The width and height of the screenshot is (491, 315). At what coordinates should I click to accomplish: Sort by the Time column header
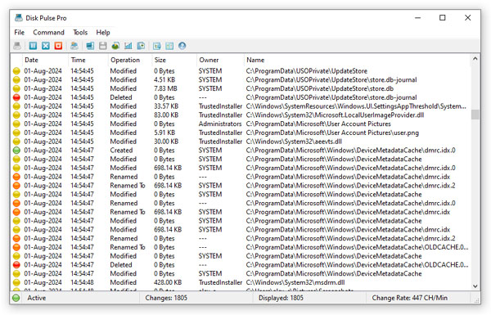pyautogui.click(x=88, y=60)
